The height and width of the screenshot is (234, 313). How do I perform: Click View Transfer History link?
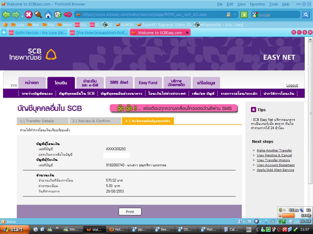[273, 160]
